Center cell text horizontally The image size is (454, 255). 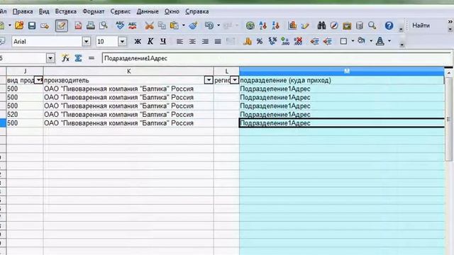(x=192, y=42)
